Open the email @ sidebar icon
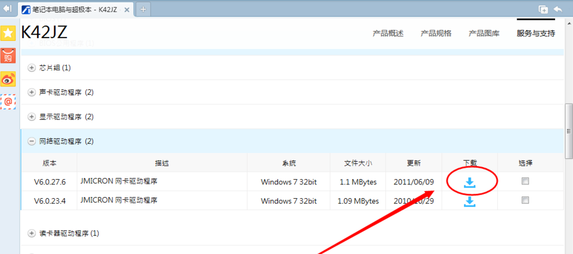This screenshot has height=254, width=573. (x=8, y=102)
